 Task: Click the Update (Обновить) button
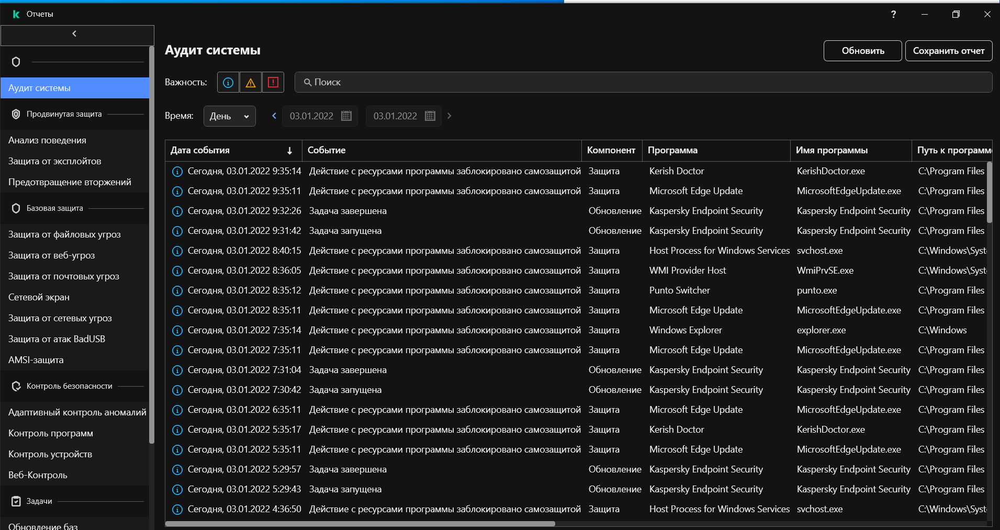pos(862,51)
